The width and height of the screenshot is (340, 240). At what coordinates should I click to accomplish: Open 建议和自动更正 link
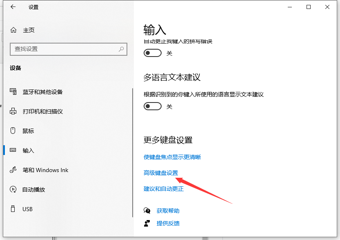coord(164,189)
